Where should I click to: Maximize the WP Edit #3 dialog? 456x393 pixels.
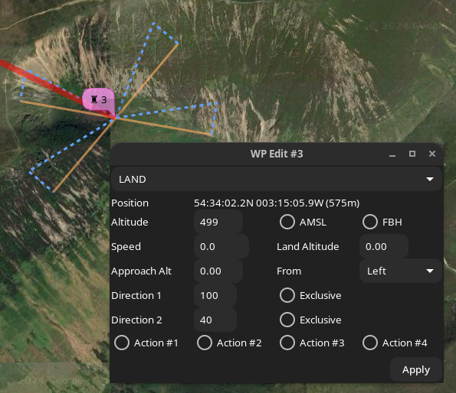click(412, 154)
